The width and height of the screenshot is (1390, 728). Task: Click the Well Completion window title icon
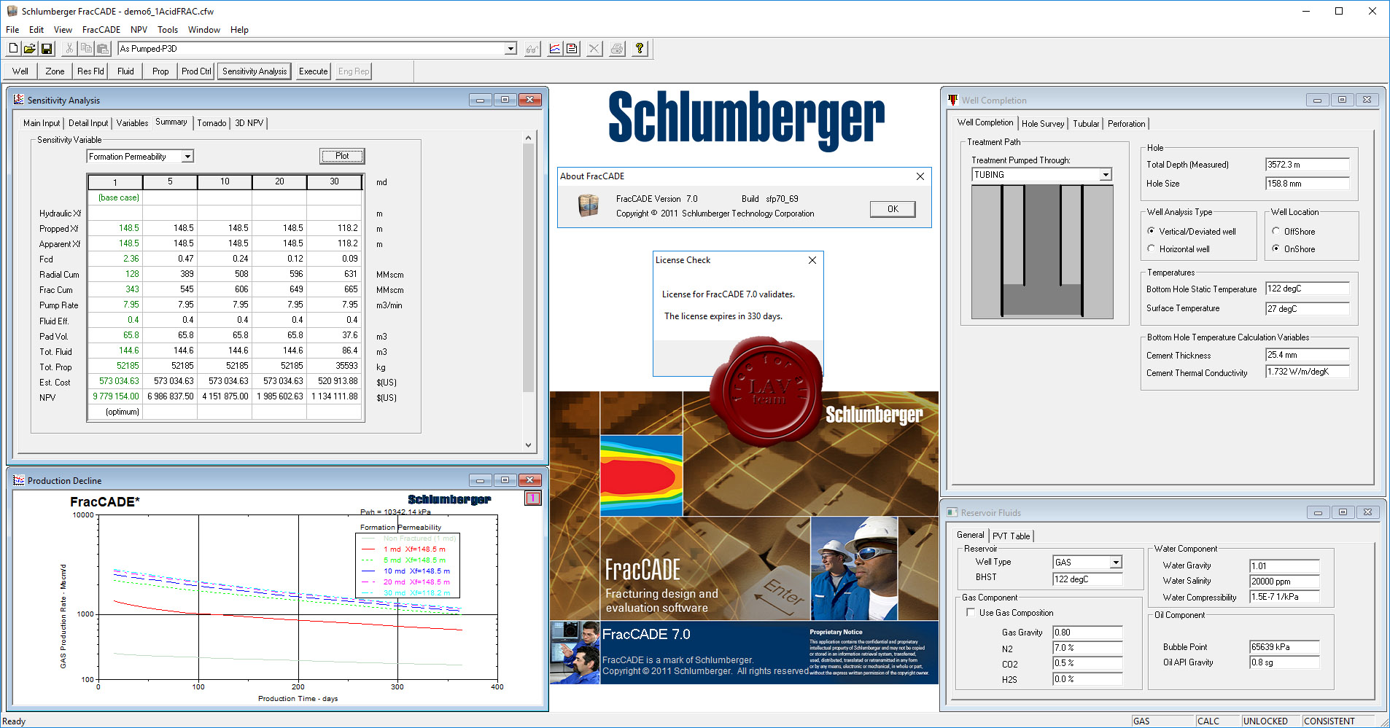952,100
